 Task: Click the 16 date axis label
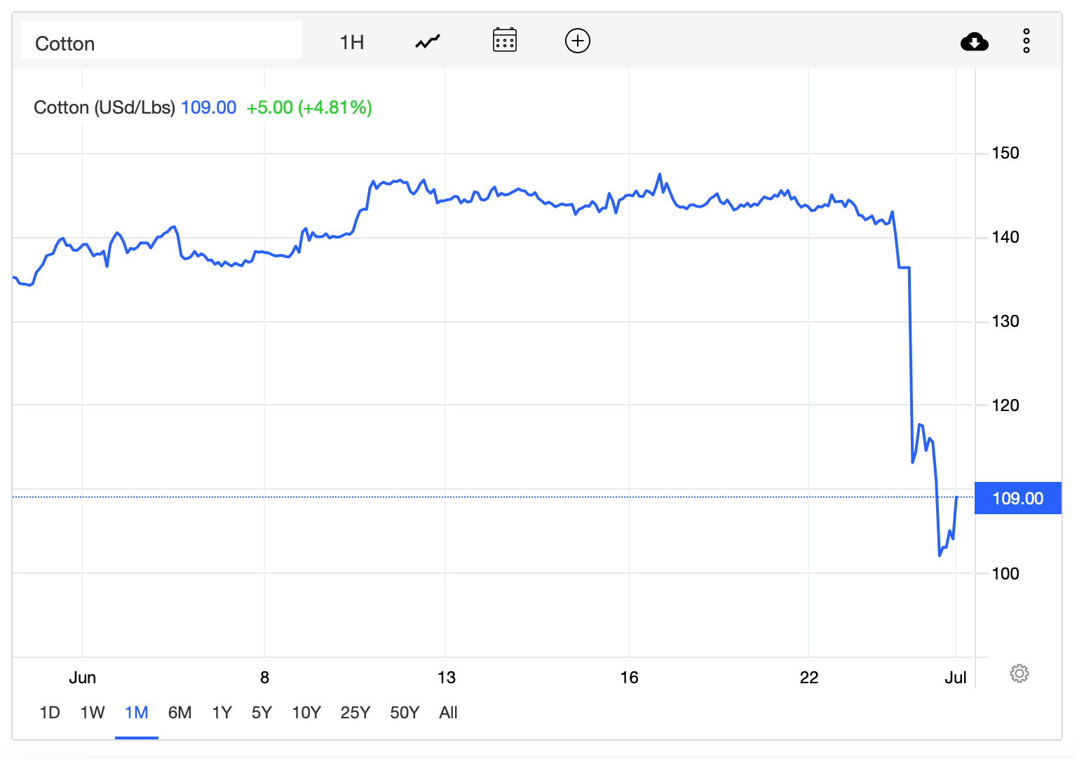[629, 678]
